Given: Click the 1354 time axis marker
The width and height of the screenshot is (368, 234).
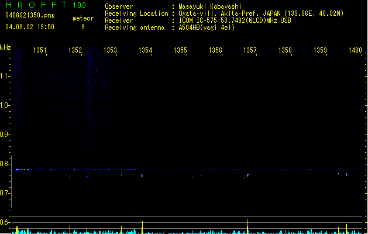Looking at the screenshot, I should [145, 50].
